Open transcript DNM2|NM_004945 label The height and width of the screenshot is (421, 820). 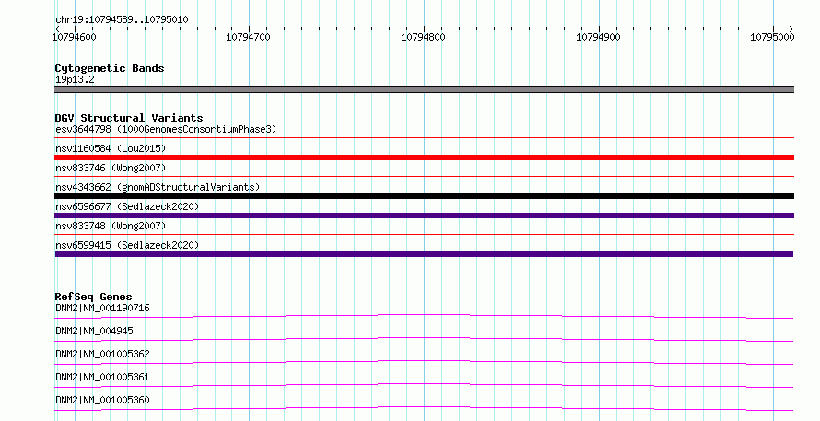point(94,331)
